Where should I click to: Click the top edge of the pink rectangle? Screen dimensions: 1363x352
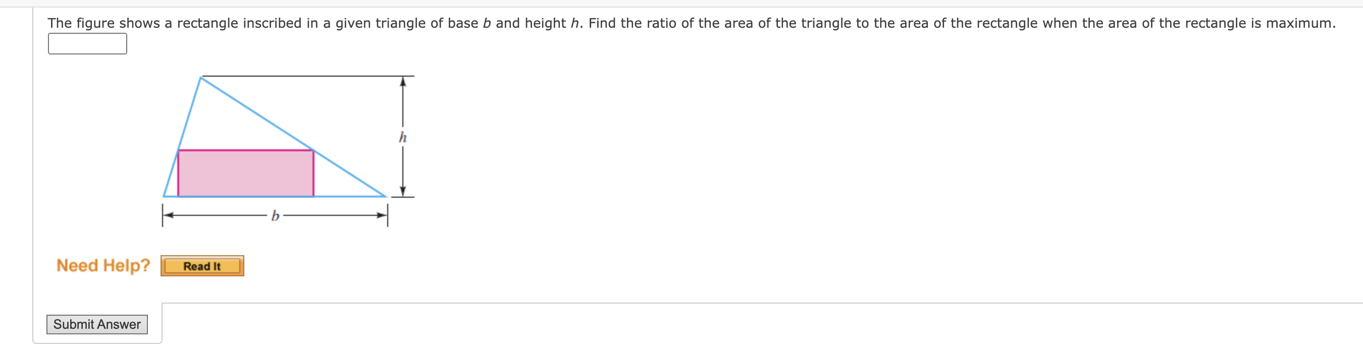[x=246, y=150]
